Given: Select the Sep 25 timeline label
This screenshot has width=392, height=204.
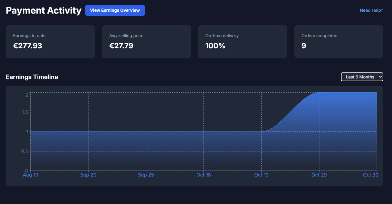Looking at the screenshot, I should point(146,175).
